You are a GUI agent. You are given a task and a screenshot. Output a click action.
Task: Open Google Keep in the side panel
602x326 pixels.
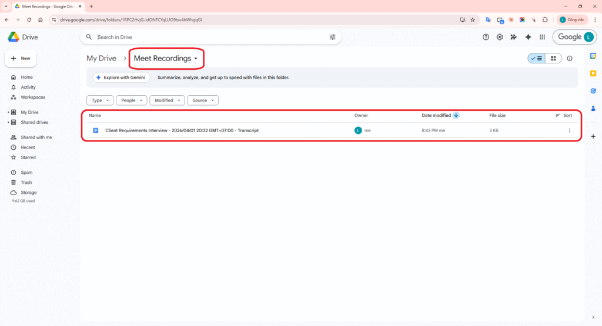click(x=593, y=73)
